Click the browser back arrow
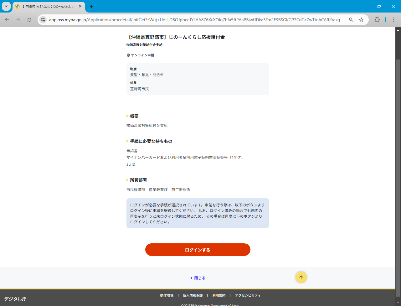This screenshot has width=401, height=306. coord(7,20)
